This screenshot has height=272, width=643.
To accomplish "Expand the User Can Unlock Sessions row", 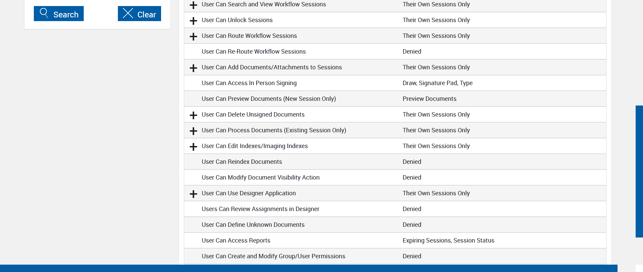I will [x=193, y=21].
